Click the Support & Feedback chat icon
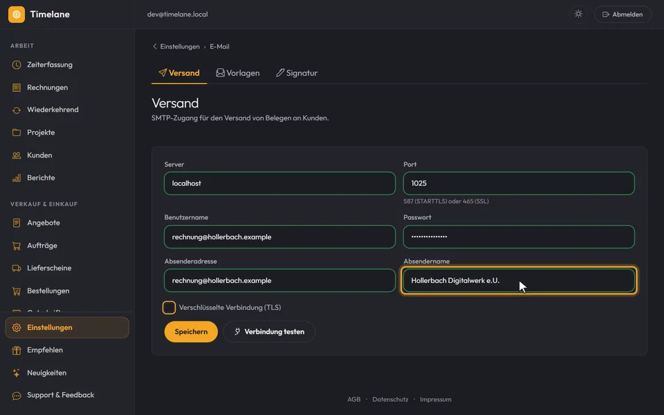 coord(17,396)
